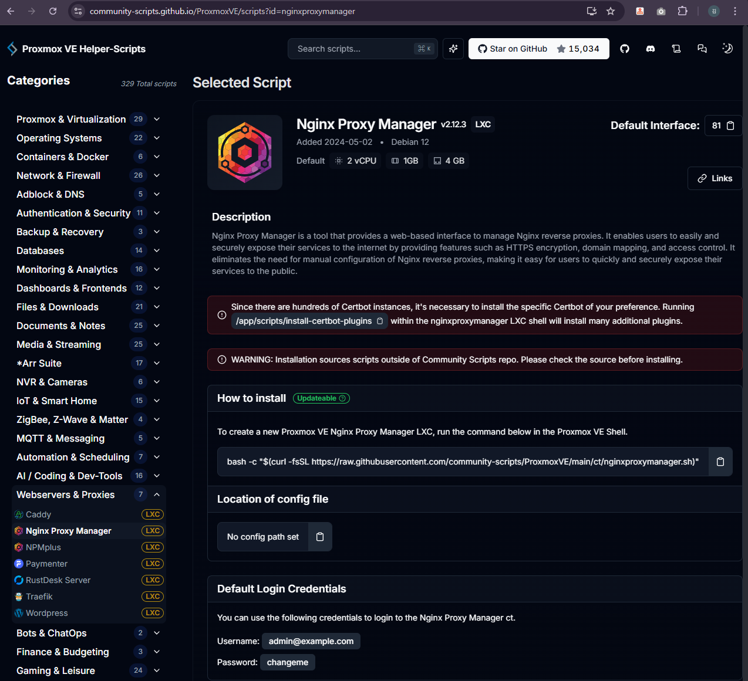Click the 2 vCPU default resource chip
This screenshot has width=748, height=681.
click(356, 161)
